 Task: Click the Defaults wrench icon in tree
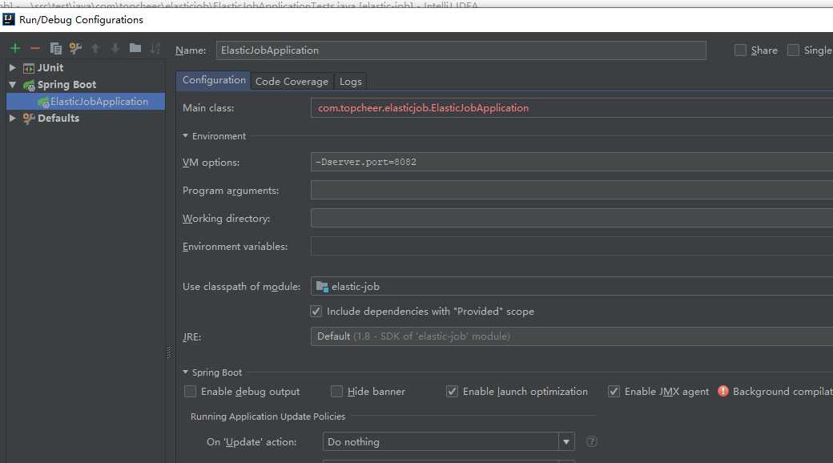(x=29, y=119)
